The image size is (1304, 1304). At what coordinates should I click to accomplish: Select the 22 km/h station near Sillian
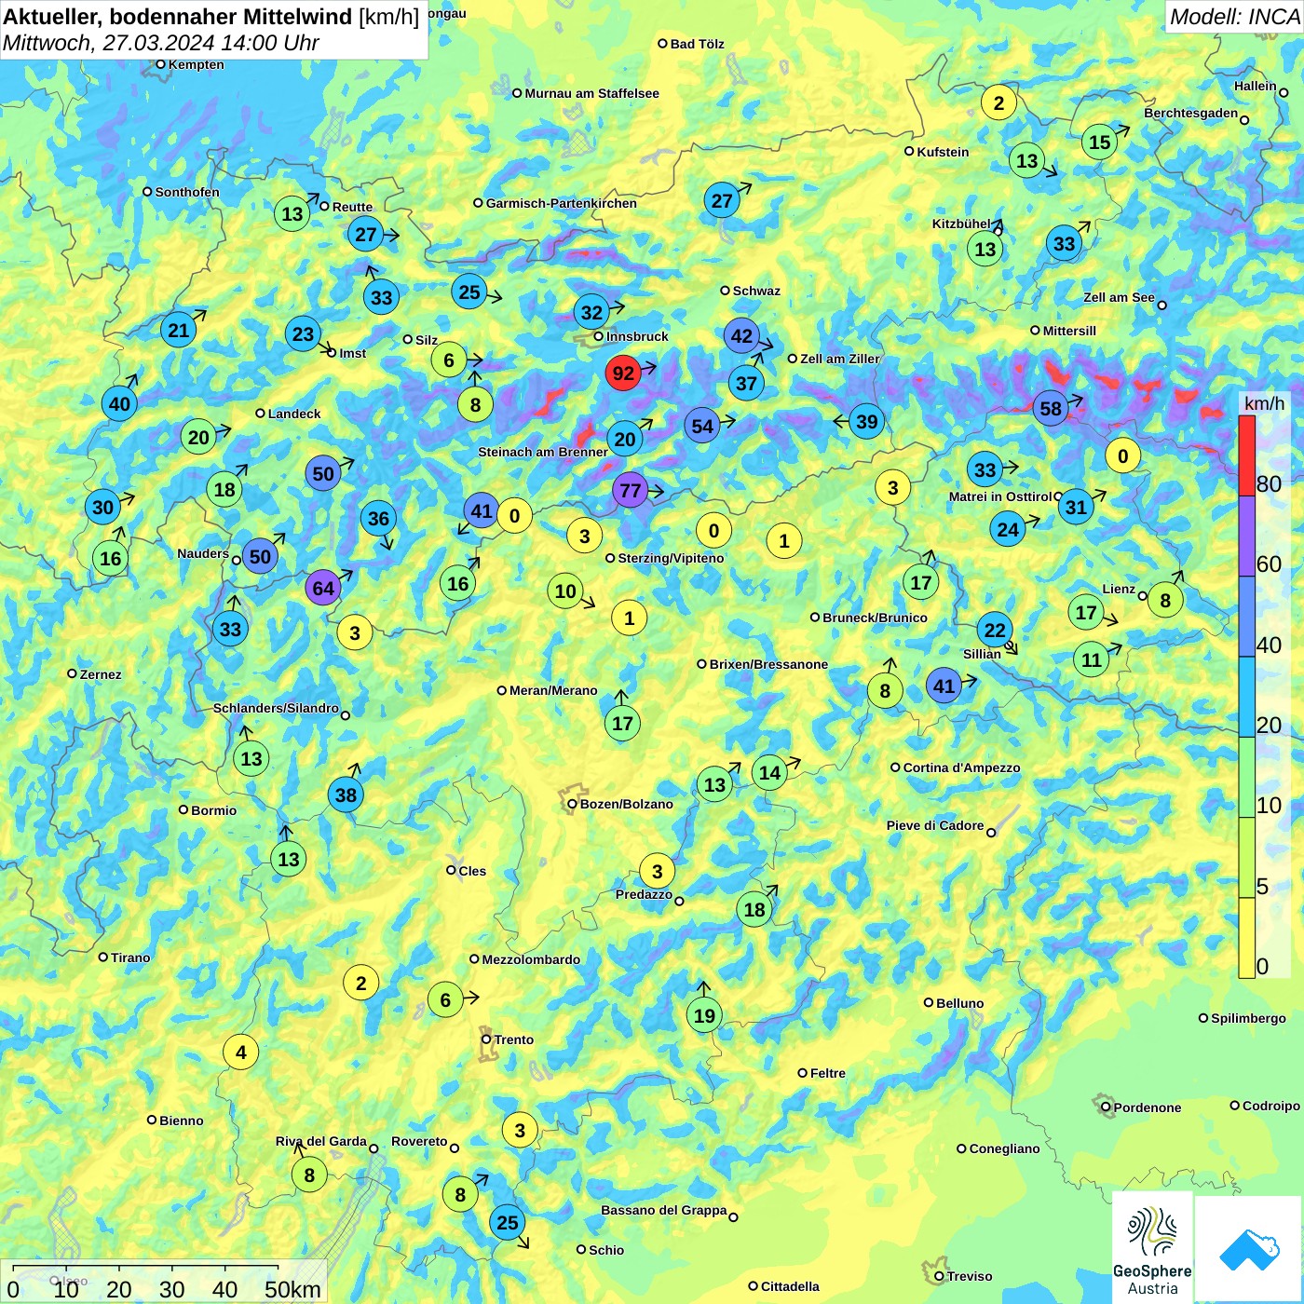click(x=995, y=630)
